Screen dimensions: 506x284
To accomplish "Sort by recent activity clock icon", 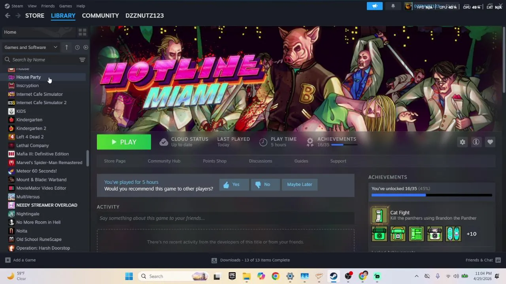I will point(77,47).
